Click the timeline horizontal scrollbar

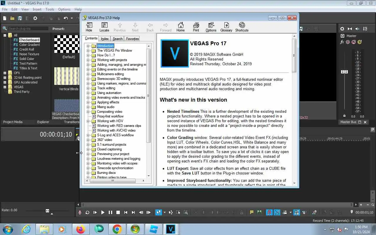coord(217,205)
